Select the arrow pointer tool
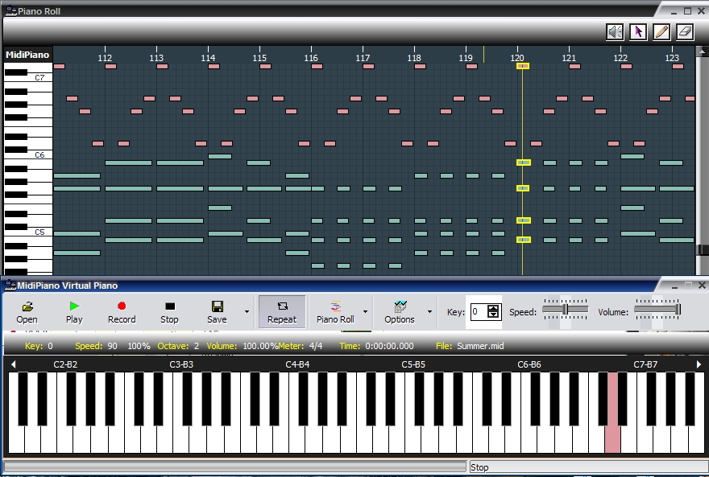709x477 pixels. (x=638, y=32)
